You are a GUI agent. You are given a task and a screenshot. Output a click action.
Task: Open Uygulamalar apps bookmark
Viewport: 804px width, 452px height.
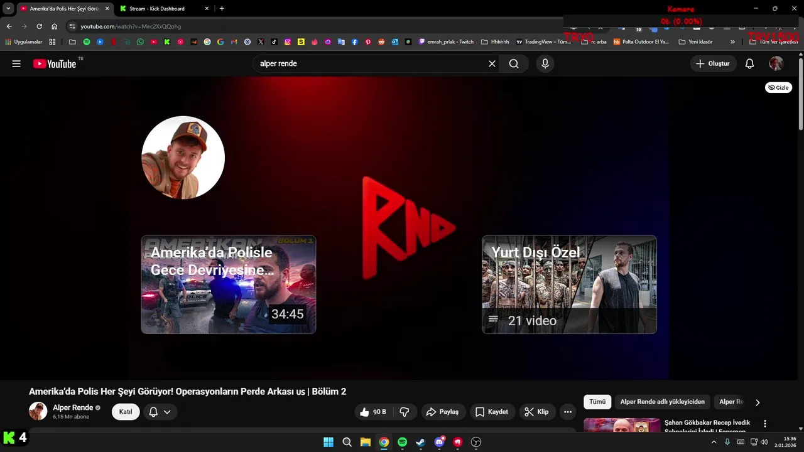coord(23,42)
